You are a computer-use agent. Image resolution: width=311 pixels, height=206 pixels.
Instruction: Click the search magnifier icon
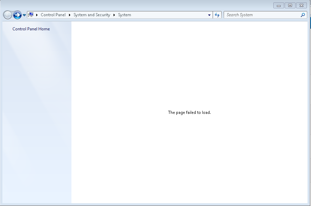pyautogui.click(x=303, y=15)
